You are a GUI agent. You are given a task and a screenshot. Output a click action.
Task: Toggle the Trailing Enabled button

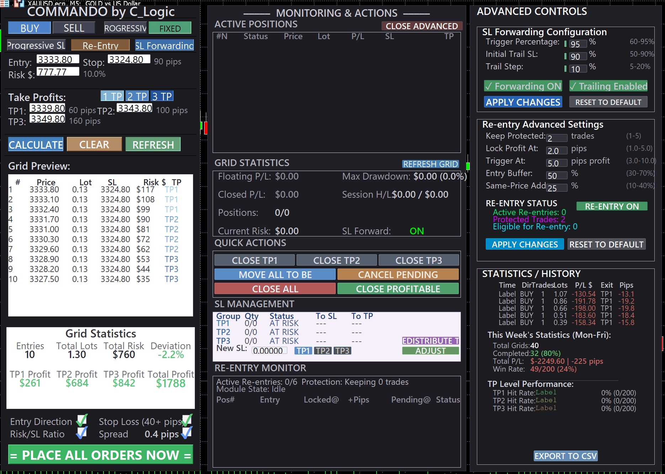click(x=608, y=86)
